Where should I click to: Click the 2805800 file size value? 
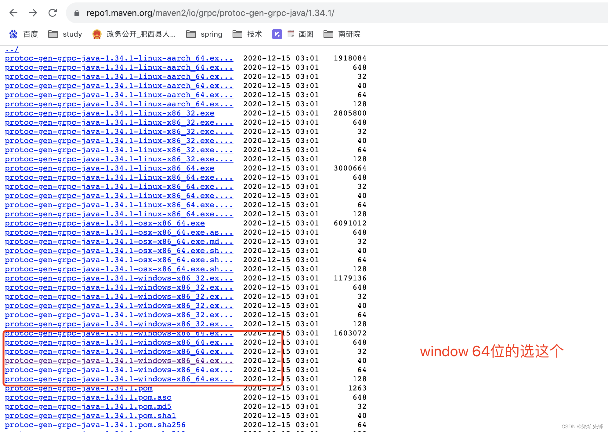(x=350, y=113)
